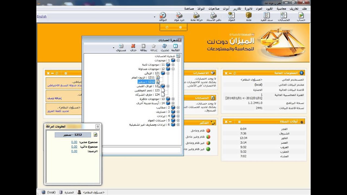
Task: Click the الاختصارات panel header icon
Action: coord(213,73)
